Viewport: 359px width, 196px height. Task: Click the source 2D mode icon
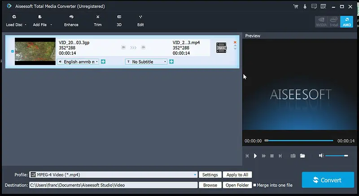click(x=123, y=48)
